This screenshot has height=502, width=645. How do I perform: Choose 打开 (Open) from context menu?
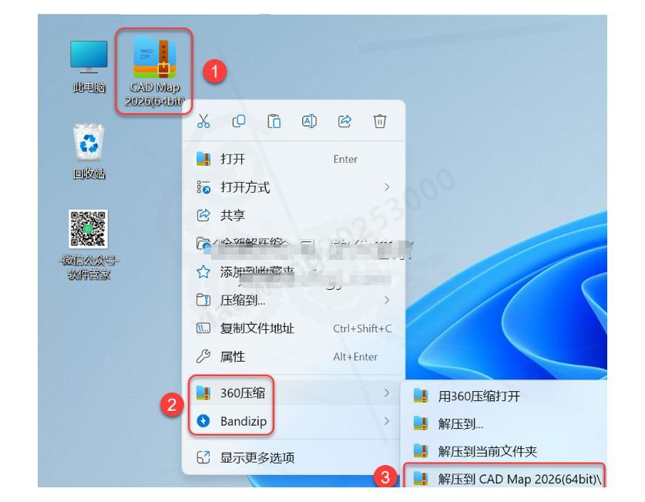[294, 159]
